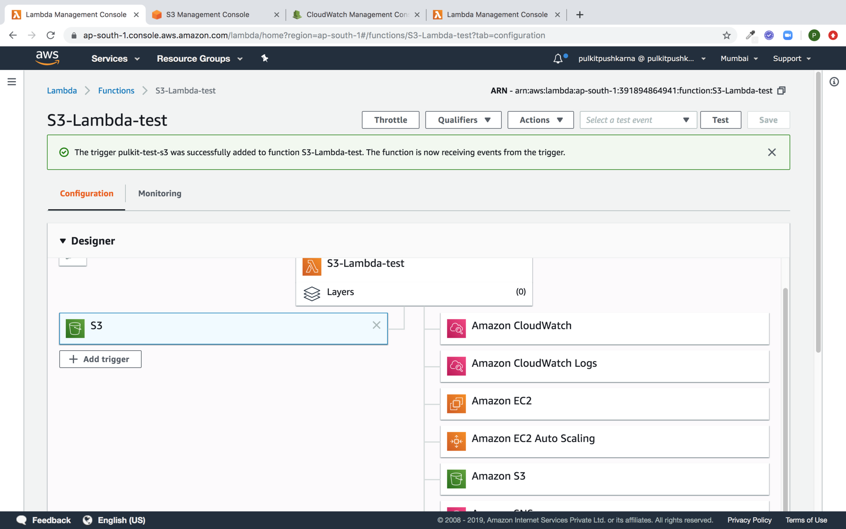Open the hamburger side navigation menu
The image size is (846, 529).
coord(12,82)
